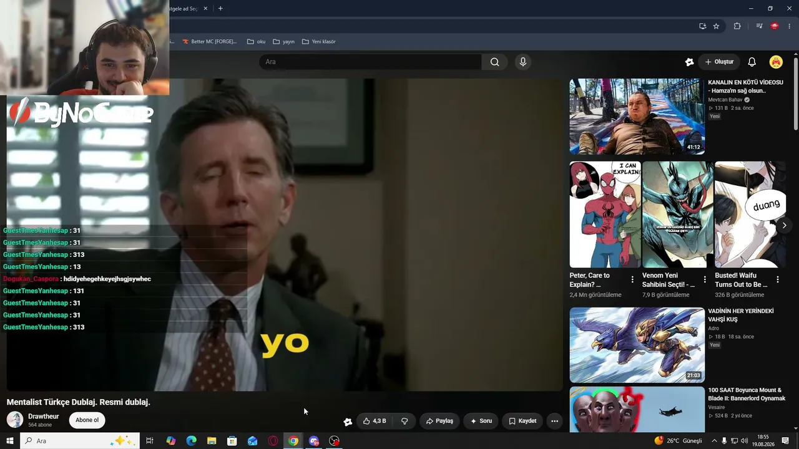Open Chrome three-dot menu
Screen dimensions: 799x449
click(790, 26)
